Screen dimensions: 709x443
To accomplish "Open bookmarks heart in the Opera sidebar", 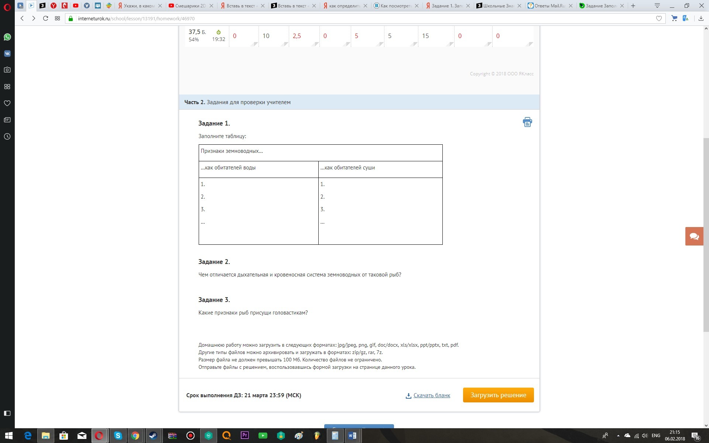I will pos(7,103).
